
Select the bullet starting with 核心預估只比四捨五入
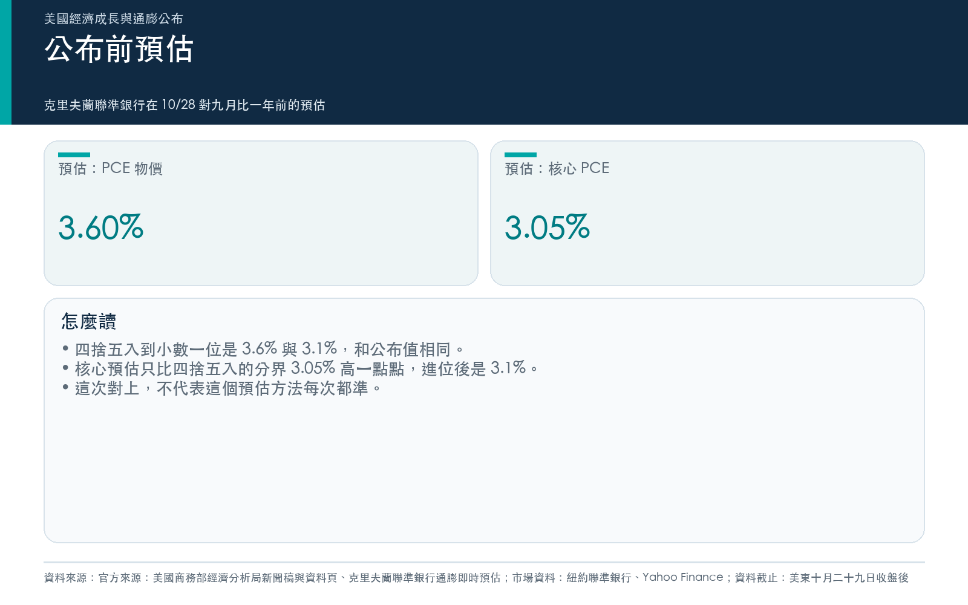click(x=300, y=368)
